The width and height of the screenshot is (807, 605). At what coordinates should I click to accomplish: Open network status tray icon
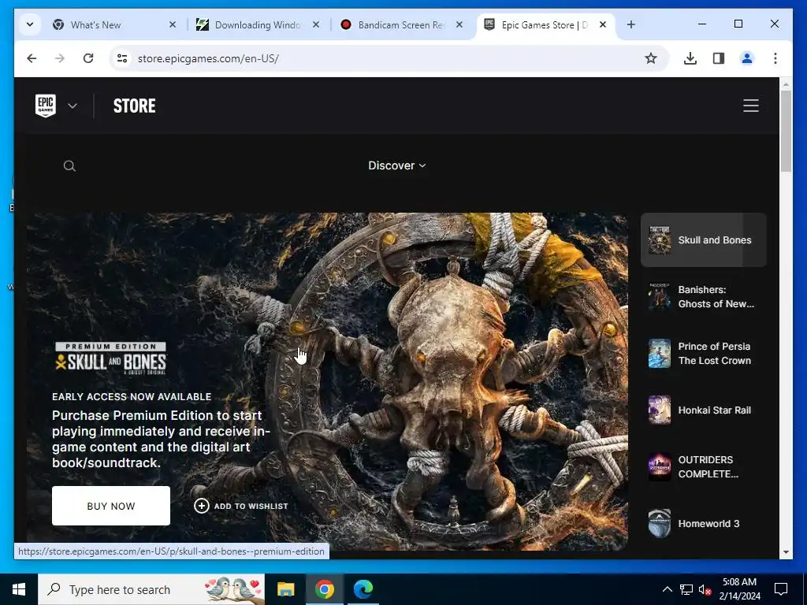pos(686,589)
